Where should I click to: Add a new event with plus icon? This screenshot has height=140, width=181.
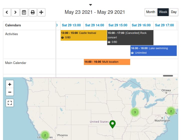(x=41, y=12)
